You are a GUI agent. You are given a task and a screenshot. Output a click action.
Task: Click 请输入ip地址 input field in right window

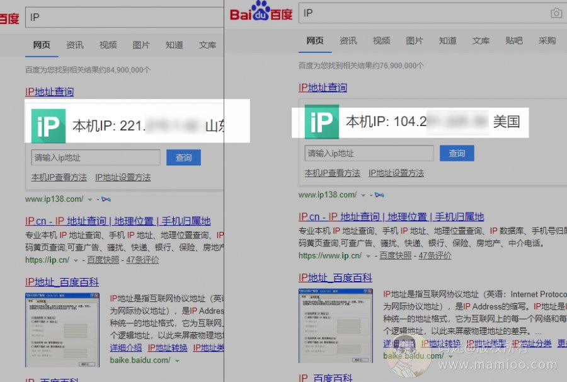coord(369,153)
